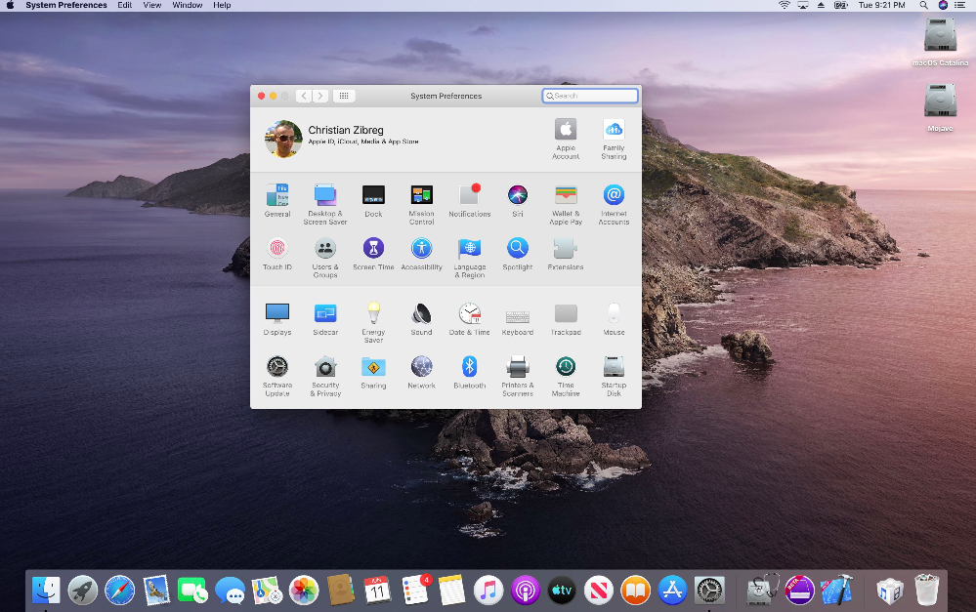Open Mission Control preferences
The image size is (976, 612).
click(x=421, y=196)
